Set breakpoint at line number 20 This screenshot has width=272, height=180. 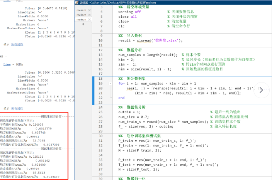100,88
